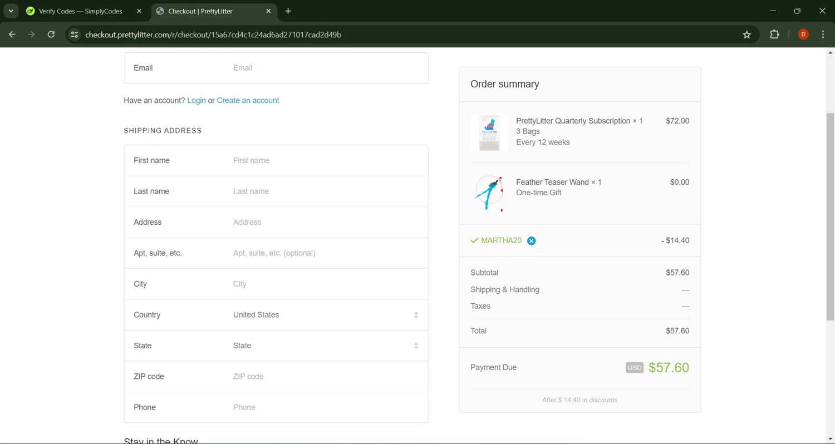Open the State dropdown
The height and width of the screenshot is (444, 835).
325,346
